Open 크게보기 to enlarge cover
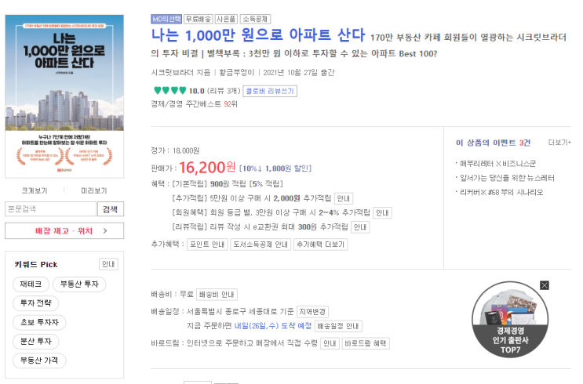The image size is (583, 384). point(35,191)
